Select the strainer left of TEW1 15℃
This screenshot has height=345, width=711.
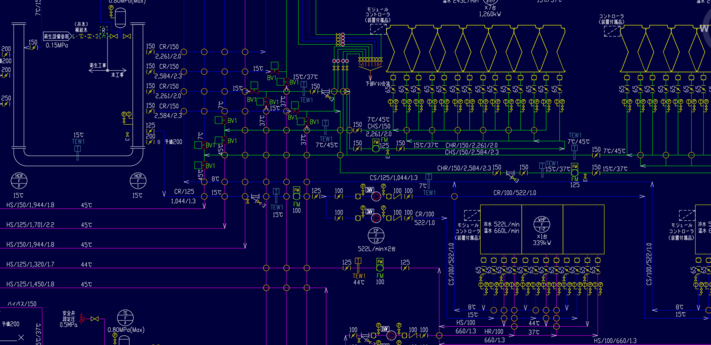point(257,198)
